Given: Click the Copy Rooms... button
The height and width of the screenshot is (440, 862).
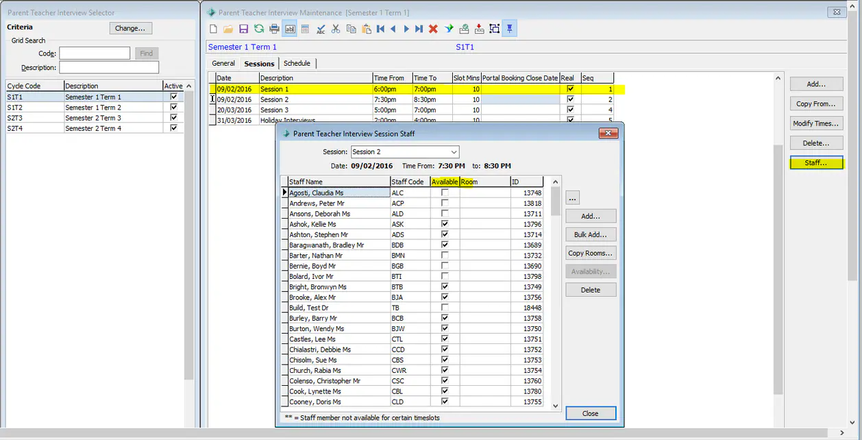Looking at the screenshot, I should coord(590,254).
